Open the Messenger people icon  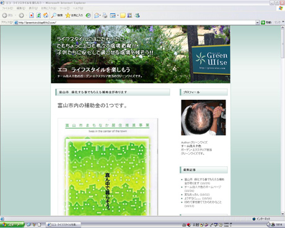(138, 15)
